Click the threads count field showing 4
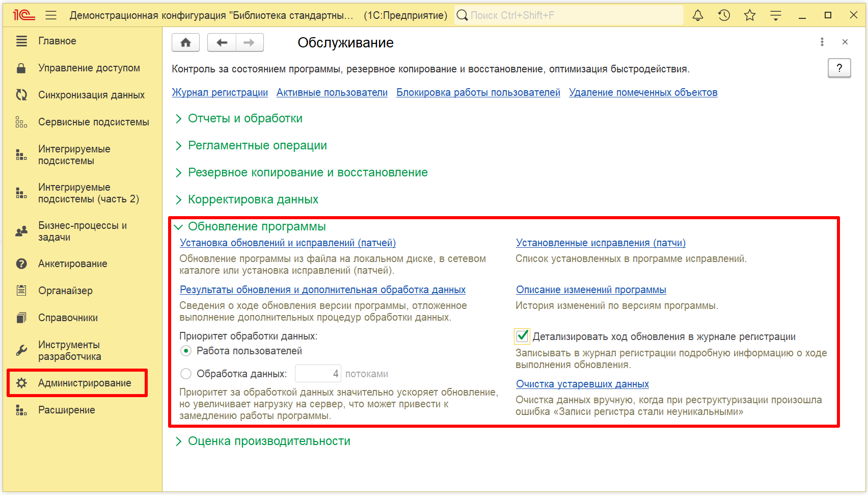The height and width of the screenshot is (495, 868). [x=318, y=374]
